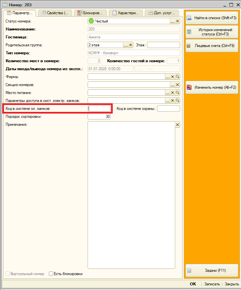
Task: Click the Количество гостей в номере value
Action: pyautogui.click(x=174, y=61)
